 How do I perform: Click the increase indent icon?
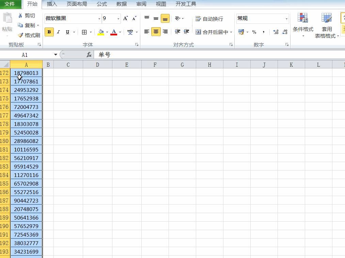click(186, 32)
